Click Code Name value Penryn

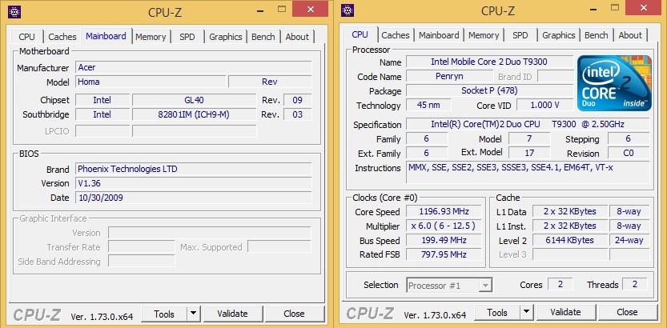450,76
